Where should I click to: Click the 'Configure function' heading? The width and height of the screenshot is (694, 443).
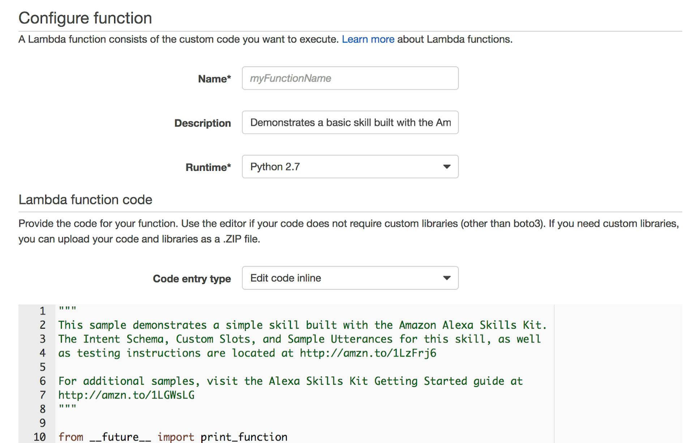pyautogui.click(x=85, y=18)
